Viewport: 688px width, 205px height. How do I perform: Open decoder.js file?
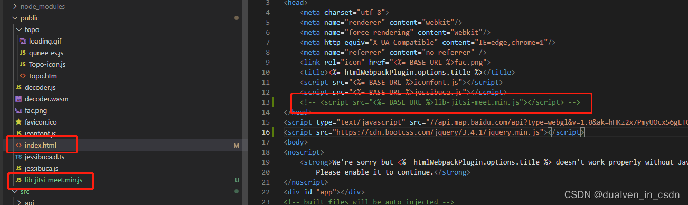(40, 88)
